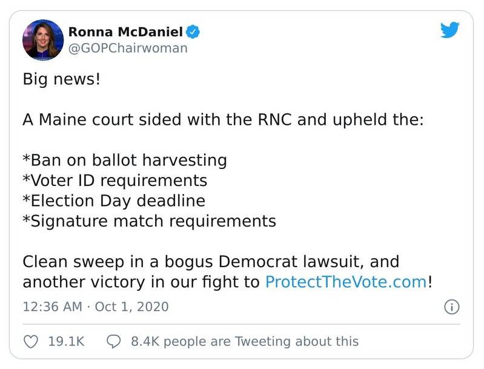
Task: Click the "*Voter ID requirements" line
Action: pyautogui.click(x=115, y=181)
